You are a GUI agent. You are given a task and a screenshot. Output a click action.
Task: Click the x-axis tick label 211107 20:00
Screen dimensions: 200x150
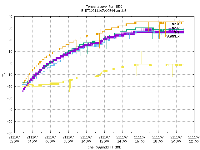[x=176, y=139]
